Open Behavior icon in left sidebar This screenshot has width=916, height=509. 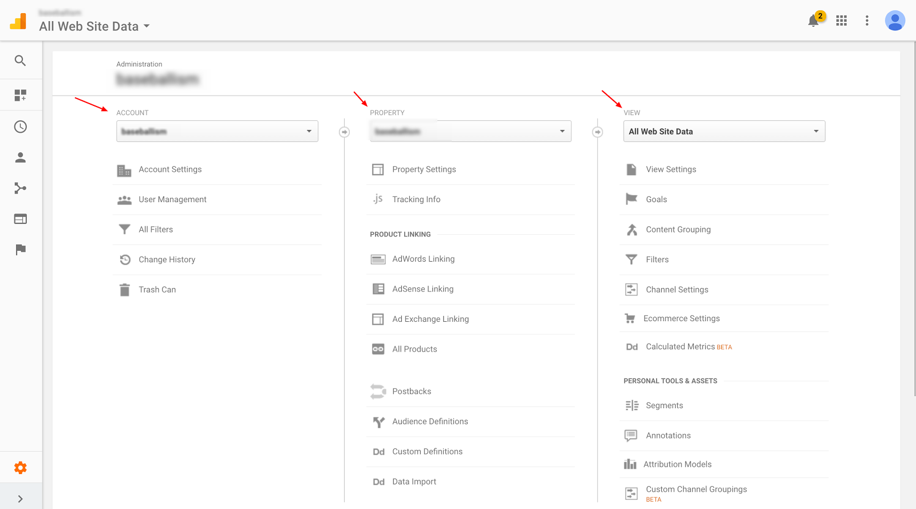21,219
